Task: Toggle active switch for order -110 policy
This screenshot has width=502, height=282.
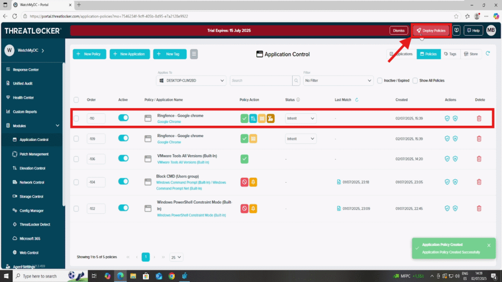Action: point(123,117)
